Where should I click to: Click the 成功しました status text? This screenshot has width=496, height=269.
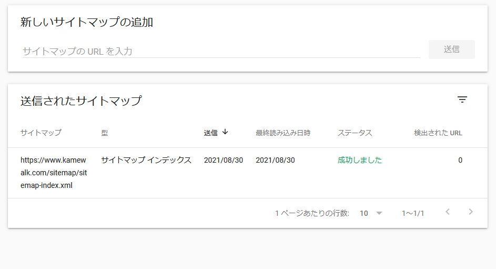(360, 160)
